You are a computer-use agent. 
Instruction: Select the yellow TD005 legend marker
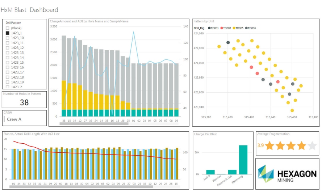(x=234, y=28)
